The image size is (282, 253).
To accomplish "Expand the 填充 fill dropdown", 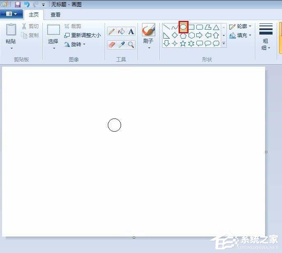I will pyautogui.click(x=240, y=35).
